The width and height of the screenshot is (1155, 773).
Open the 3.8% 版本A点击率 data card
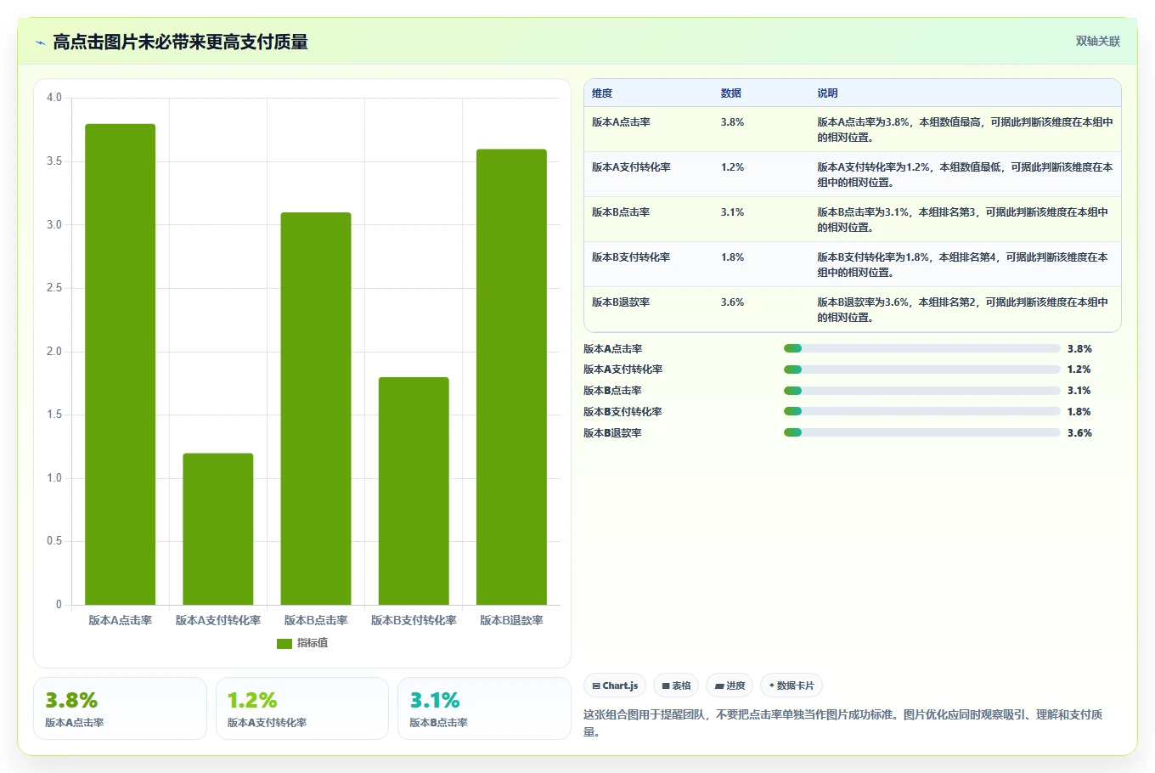pyautogui.click(x=120, y=708)
